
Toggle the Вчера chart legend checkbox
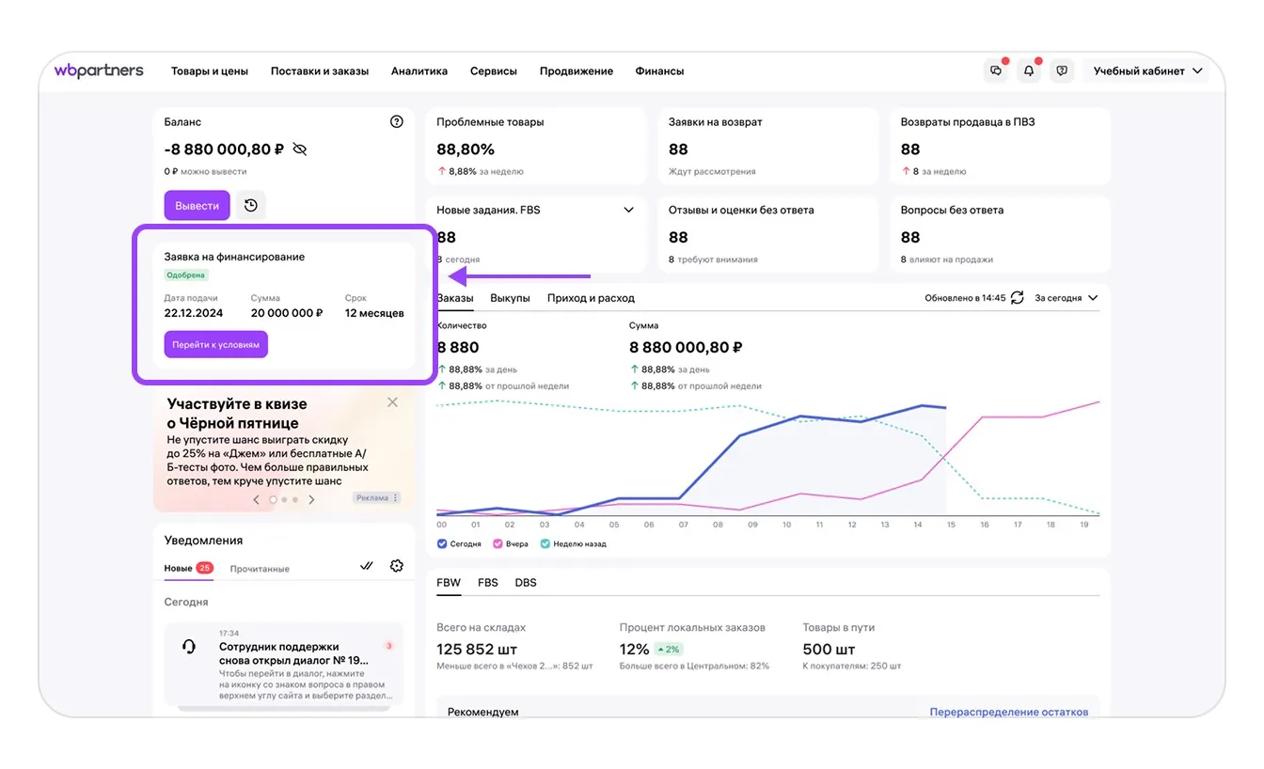[498, 543]
